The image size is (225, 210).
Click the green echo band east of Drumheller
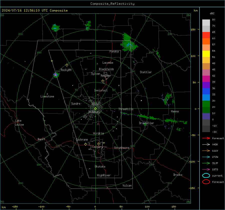175,121
